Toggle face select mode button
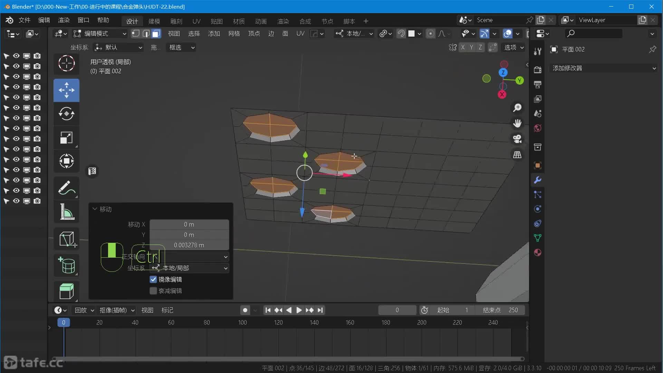The image size is (663, 373). tap(156, 34)
